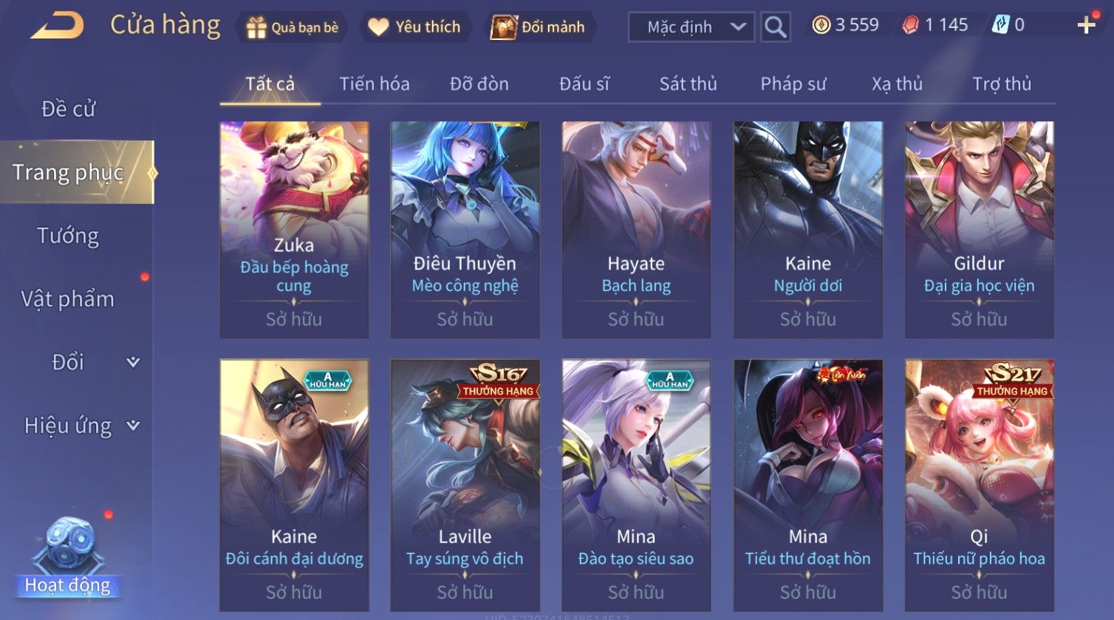
Task: Select the Hayate Bạch lang skin card
Action: tap(636, 230)
